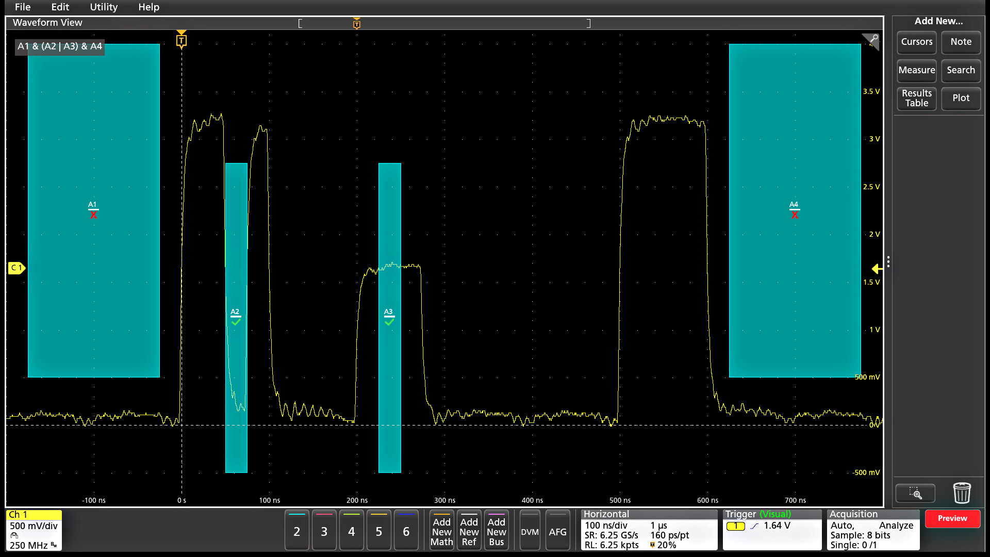
Task: Select the trigger position T marker
Action: [181, 40]
